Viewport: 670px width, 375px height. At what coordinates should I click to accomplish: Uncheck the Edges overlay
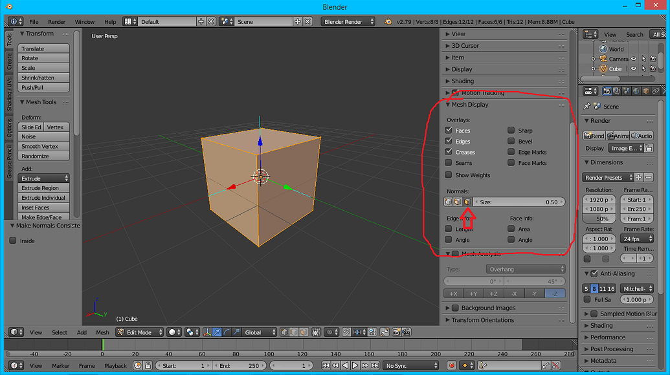coord(448,141)
